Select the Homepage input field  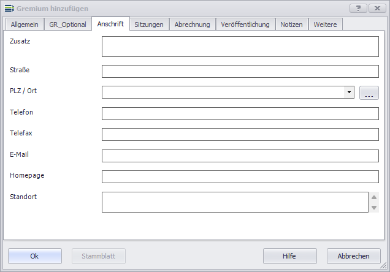240,177
